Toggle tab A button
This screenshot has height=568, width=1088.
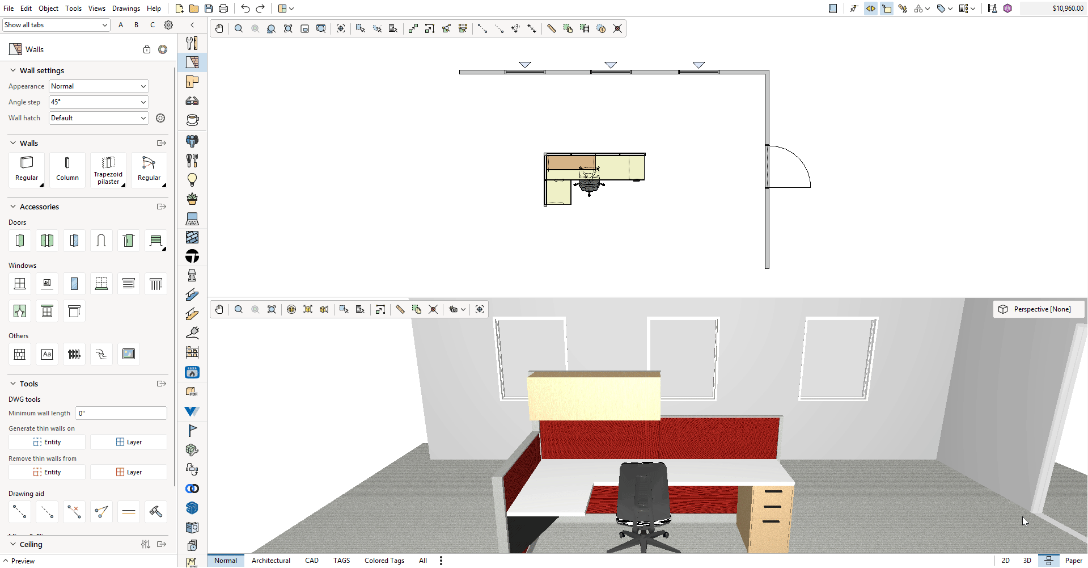(121, 25)
